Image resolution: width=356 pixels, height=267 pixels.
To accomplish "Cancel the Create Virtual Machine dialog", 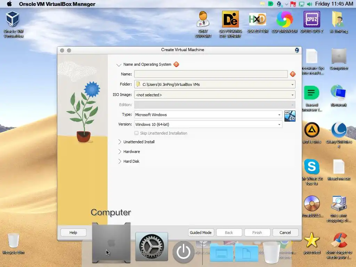I will click(x=285, y=233).
